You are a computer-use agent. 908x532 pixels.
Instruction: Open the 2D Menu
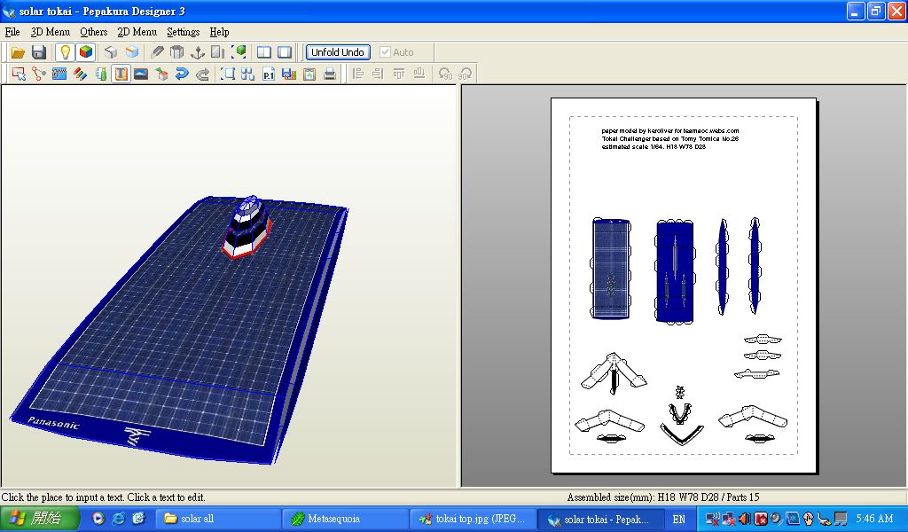pyautogui.click(x=137, y=32)
